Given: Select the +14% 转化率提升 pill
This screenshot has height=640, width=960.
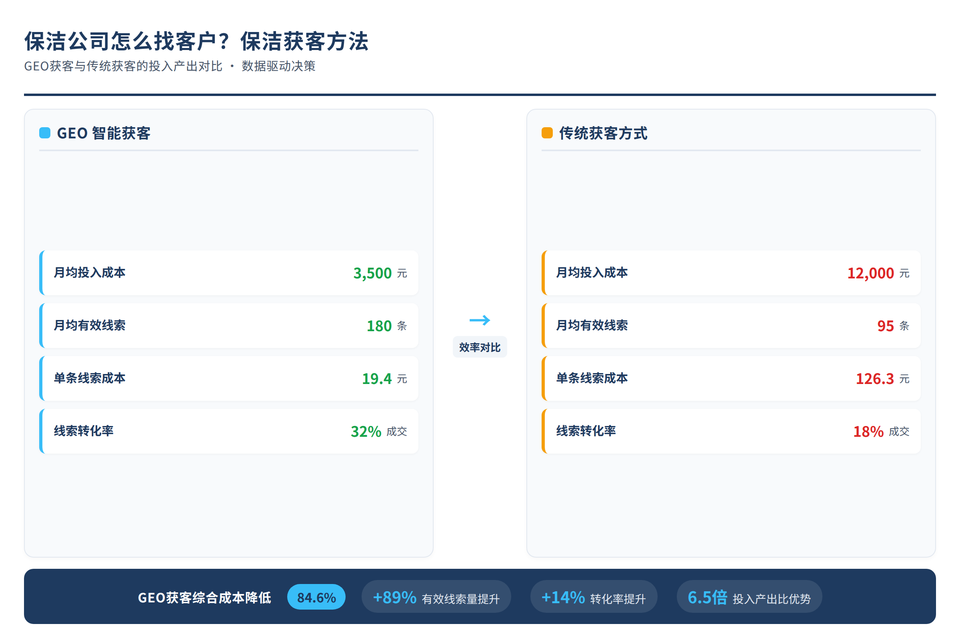Looking at the screenshot, I should coord(594,597).
